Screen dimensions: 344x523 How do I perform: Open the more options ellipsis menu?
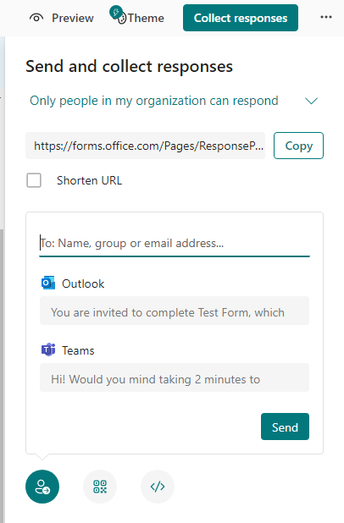pos(326,17)
